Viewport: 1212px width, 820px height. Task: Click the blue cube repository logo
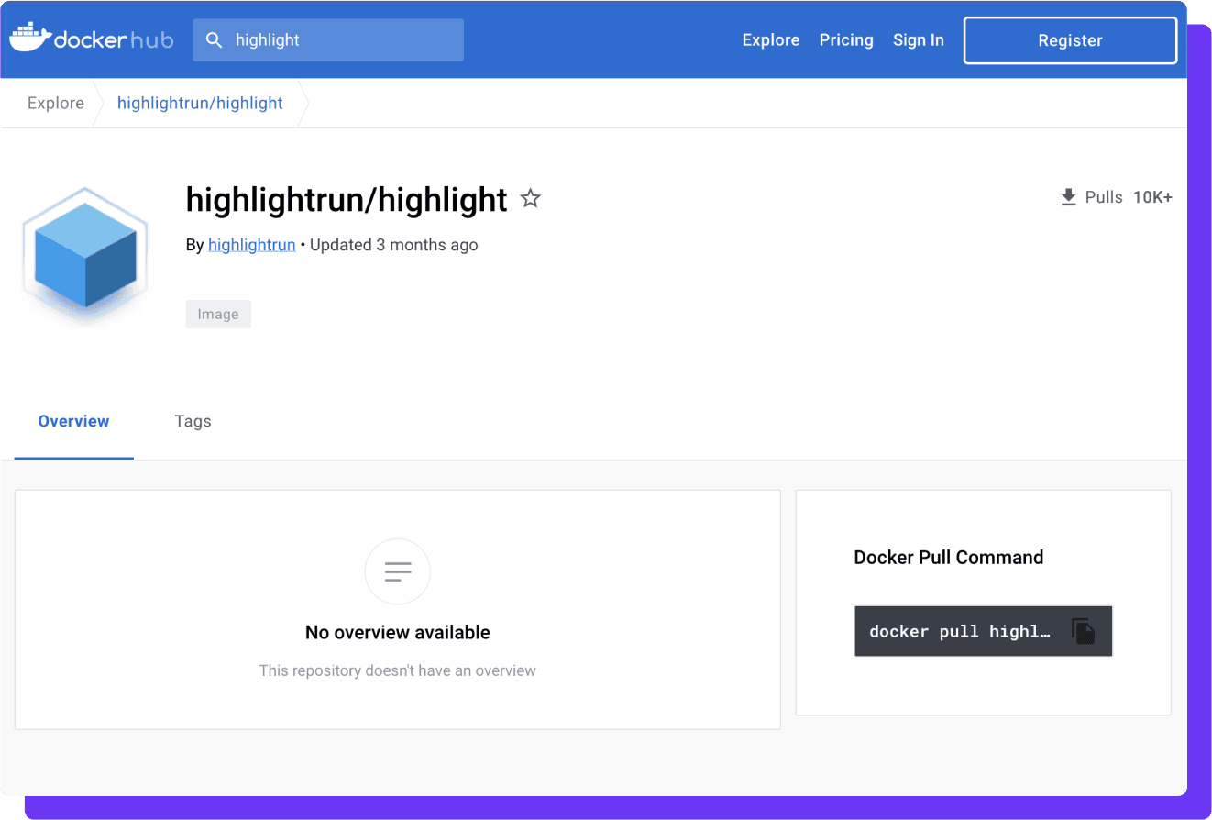click(83, 254)
